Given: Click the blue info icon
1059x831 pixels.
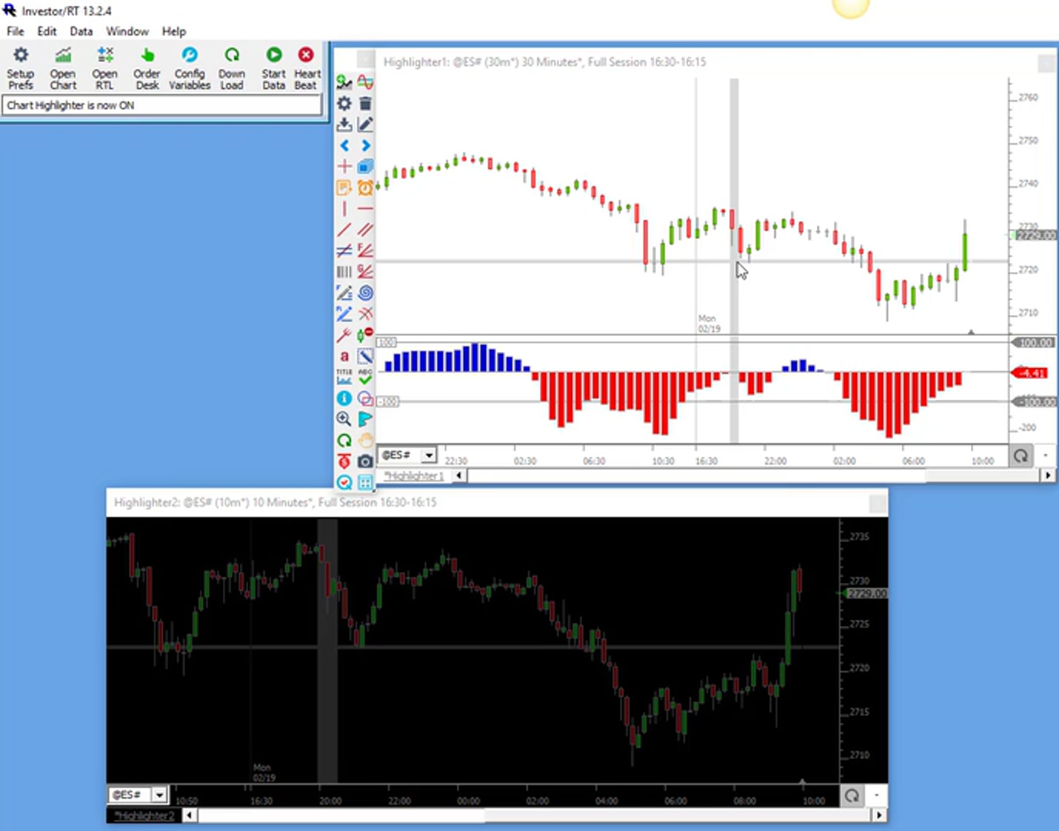Looking at the screenshot, I should click(344, 398).
